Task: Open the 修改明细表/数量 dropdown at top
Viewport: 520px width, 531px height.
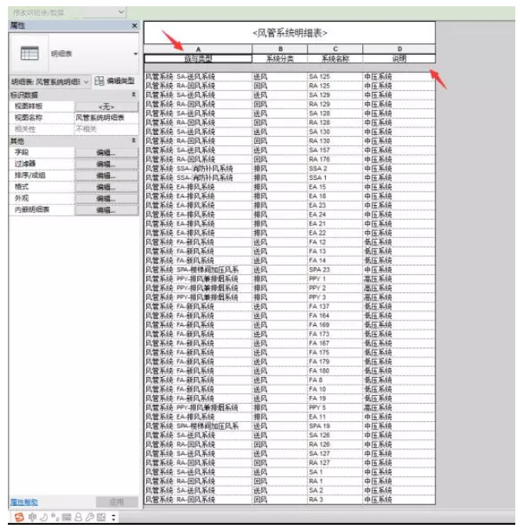Action: [x=121, y=13]
